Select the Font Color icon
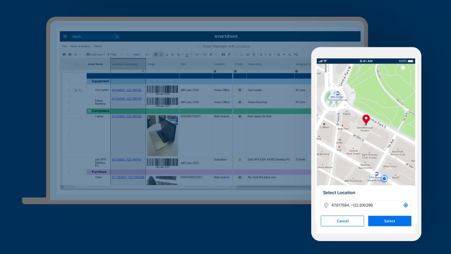This screenshot has width=451, height=254. click(187, 55)
